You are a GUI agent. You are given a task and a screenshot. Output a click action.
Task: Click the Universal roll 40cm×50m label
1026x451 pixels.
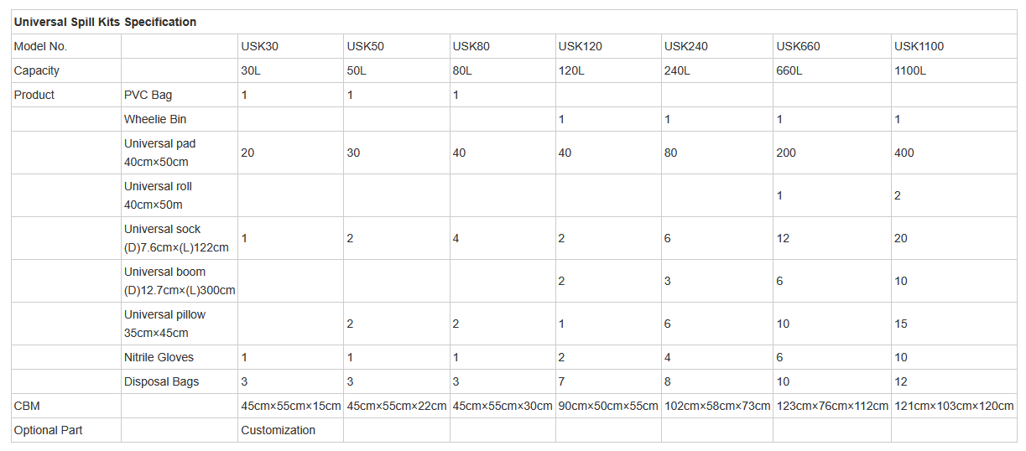click(158, 195)
